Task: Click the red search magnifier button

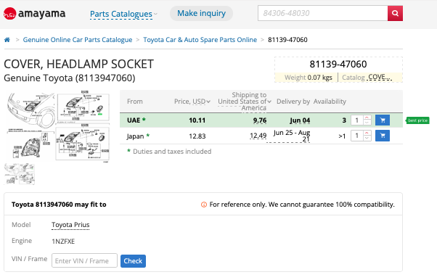Action: (395, 13)
